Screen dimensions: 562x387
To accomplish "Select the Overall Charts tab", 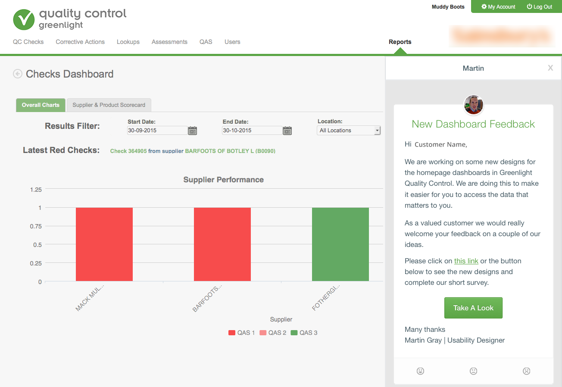I will point(40,105).
